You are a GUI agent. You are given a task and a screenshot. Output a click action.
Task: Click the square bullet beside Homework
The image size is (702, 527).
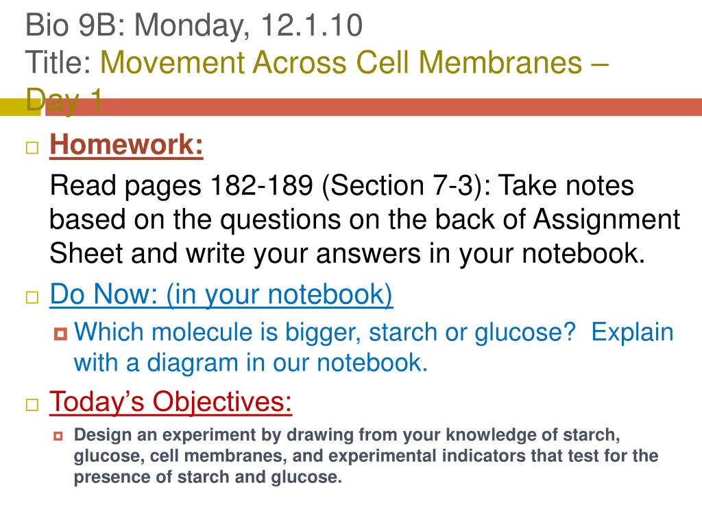[32, 148]
